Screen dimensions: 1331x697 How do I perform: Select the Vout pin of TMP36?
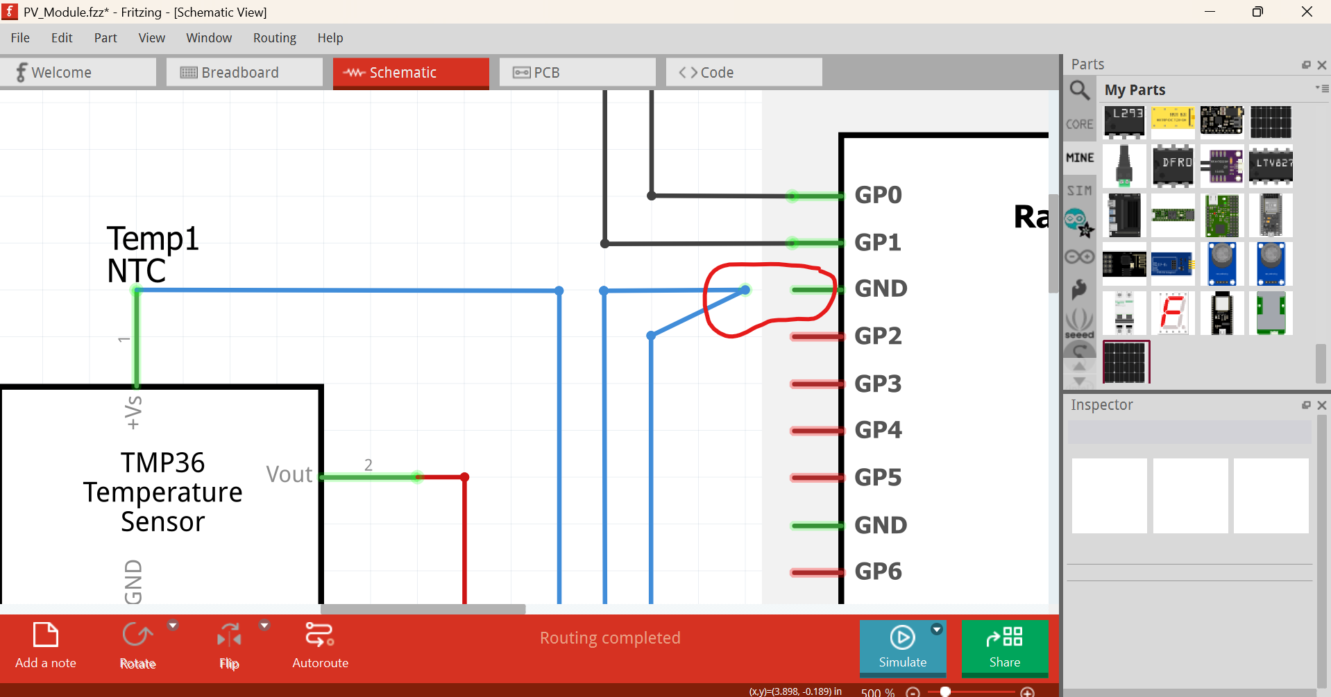click(370, 476)
